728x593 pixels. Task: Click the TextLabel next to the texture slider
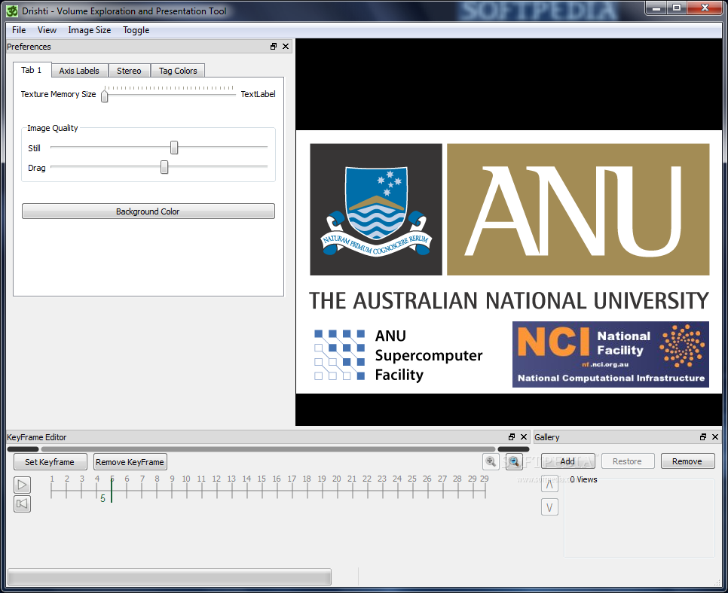point(258,94)
